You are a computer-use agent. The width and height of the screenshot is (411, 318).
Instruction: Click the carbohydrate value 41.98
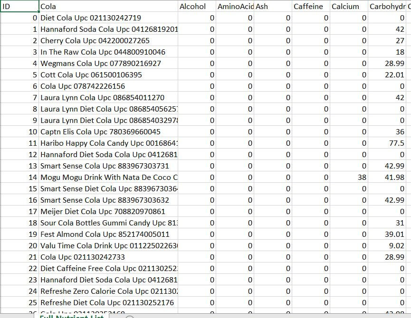(x=387, y=177)
